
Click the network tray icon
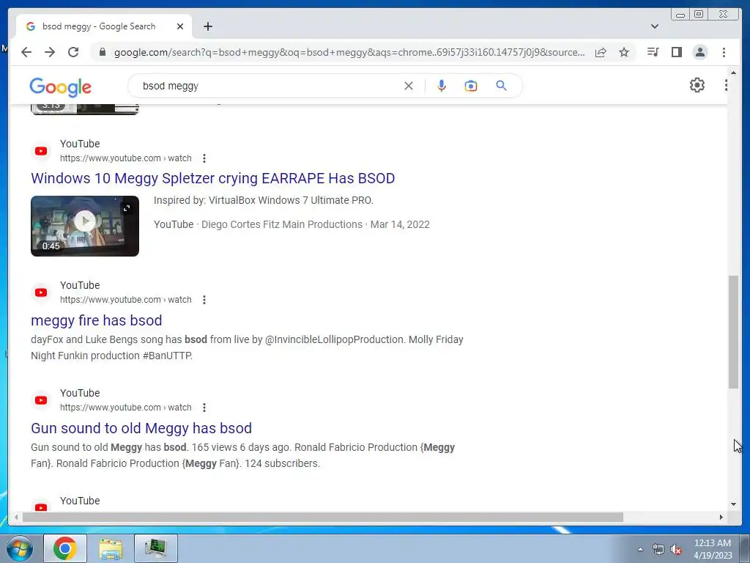658,550
